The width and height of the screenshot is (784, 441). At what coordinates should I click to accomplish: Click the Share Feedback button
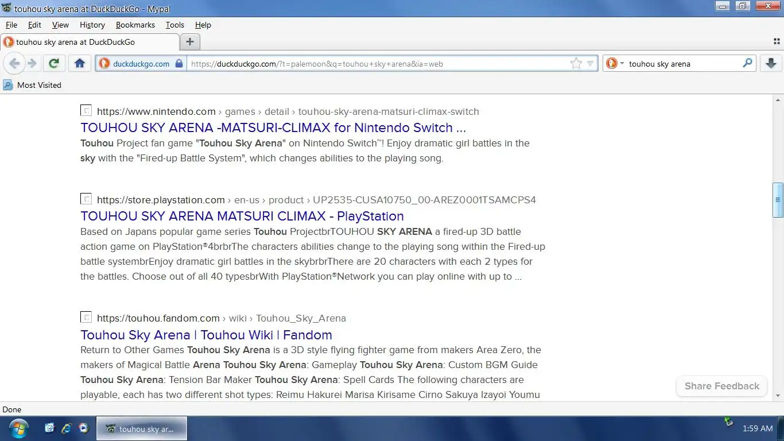tap(722, 386)
